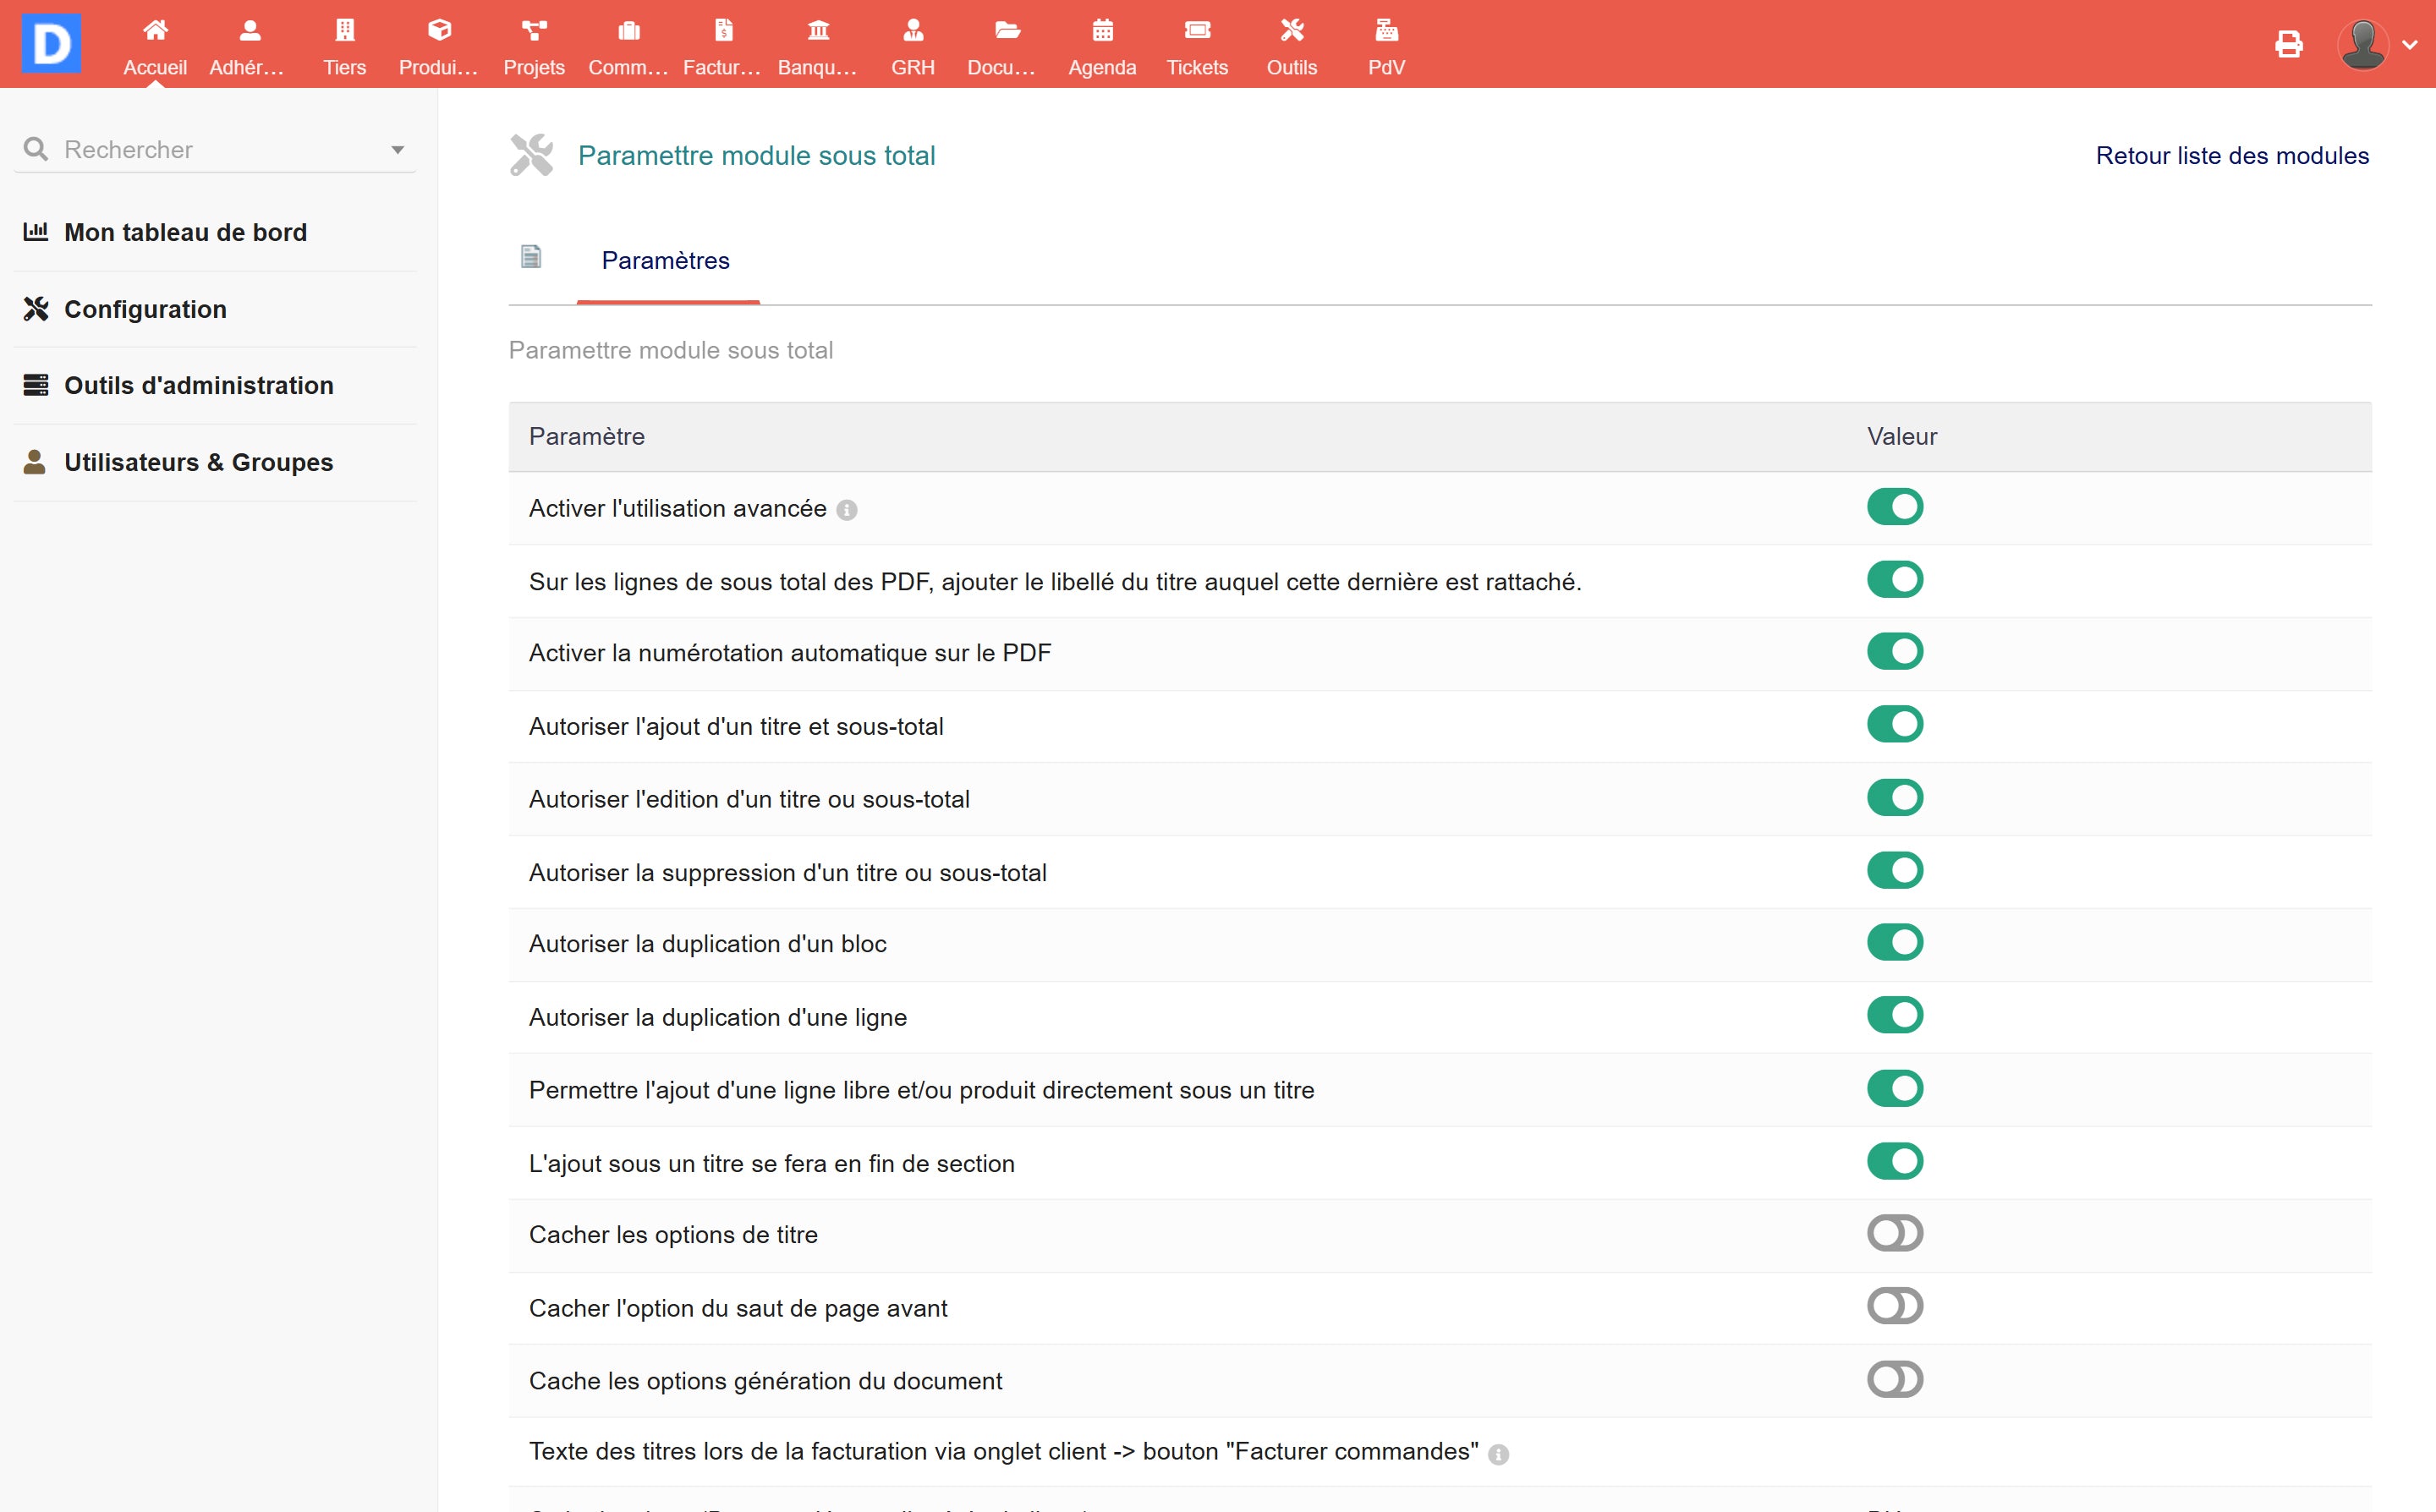Click the Dolibarr D logo icon
The width and height of the screenshot is (2436, 1512).
tap(51, 43)
